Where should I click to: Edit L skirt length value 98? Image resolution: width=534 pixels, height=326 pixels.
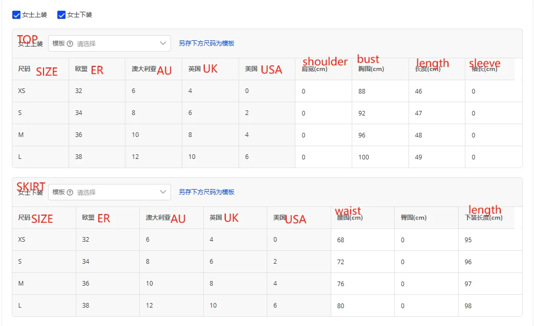(489, 306)
